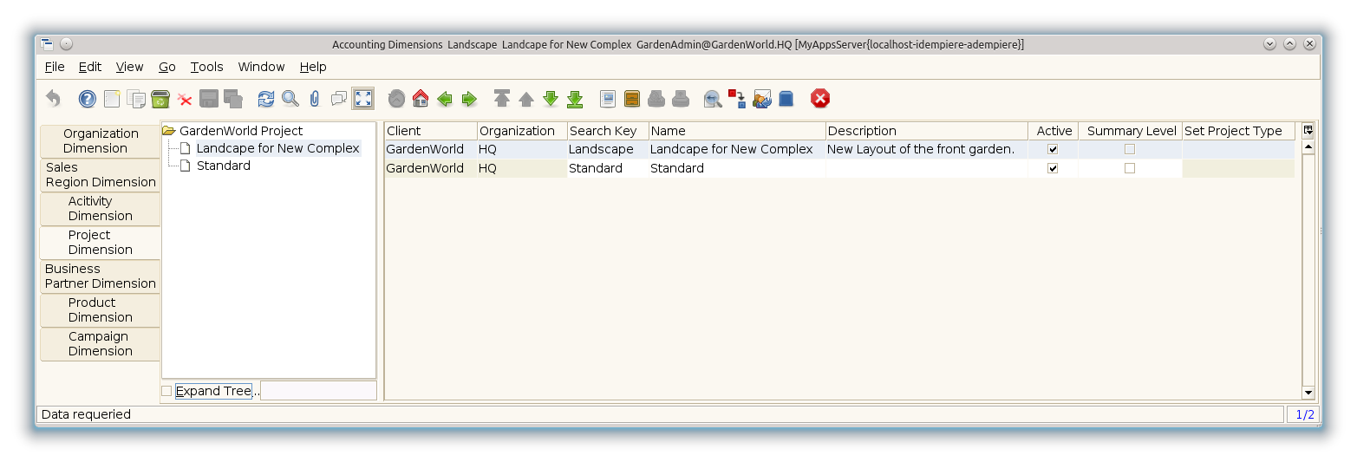1357x462 pixels.
Task: Switch to Business Partner Dimension tab
Action: tap(100, 277)
